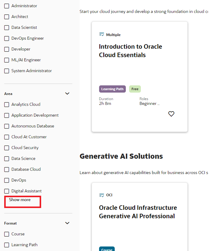Check the Administrator role checkbox
Screen dimensions: 212x251
point(7,6)
